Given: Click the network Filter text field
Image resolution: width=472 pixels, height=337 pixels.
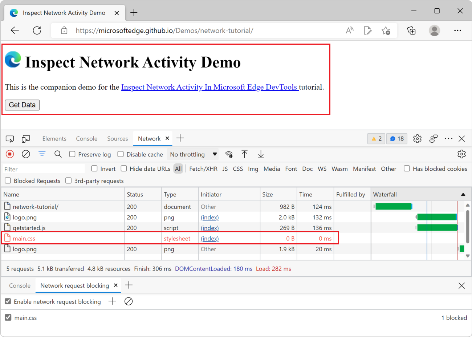Looking at the screenshot, I should click(x=44, y=169).
